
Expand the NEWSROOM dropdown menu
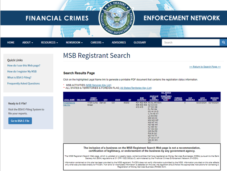(x=74, y=42)
